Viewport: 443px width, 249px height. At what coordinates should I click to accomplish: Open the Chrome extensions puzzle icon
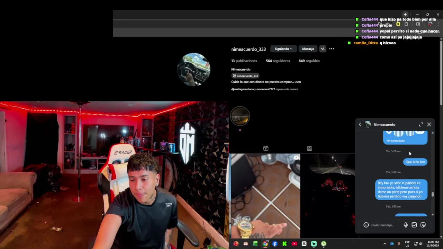click(406, 24)
